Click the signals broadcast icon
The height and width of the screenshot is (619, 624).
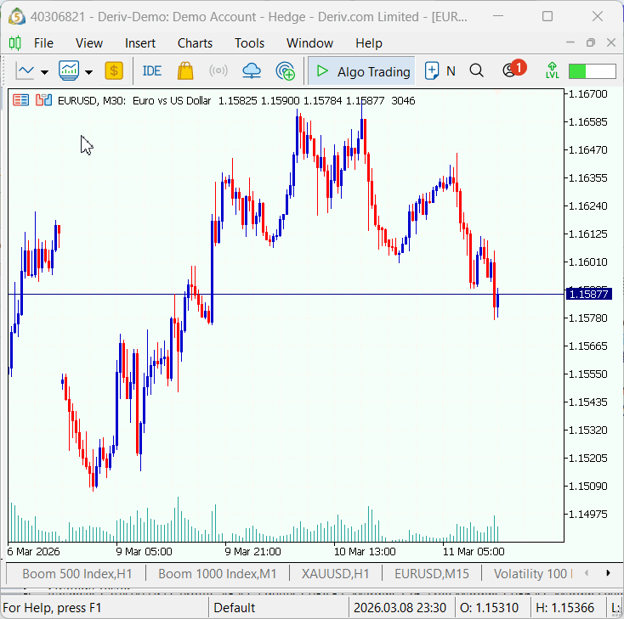(x=218, y=71)
